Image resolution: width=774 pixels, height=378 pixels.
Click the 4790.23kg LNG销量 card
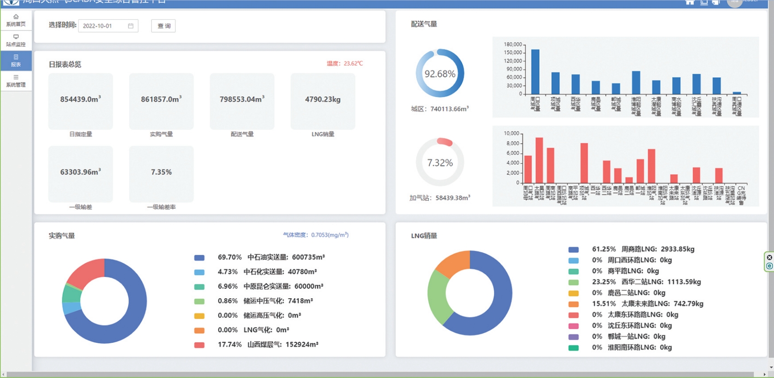point(323,101)
